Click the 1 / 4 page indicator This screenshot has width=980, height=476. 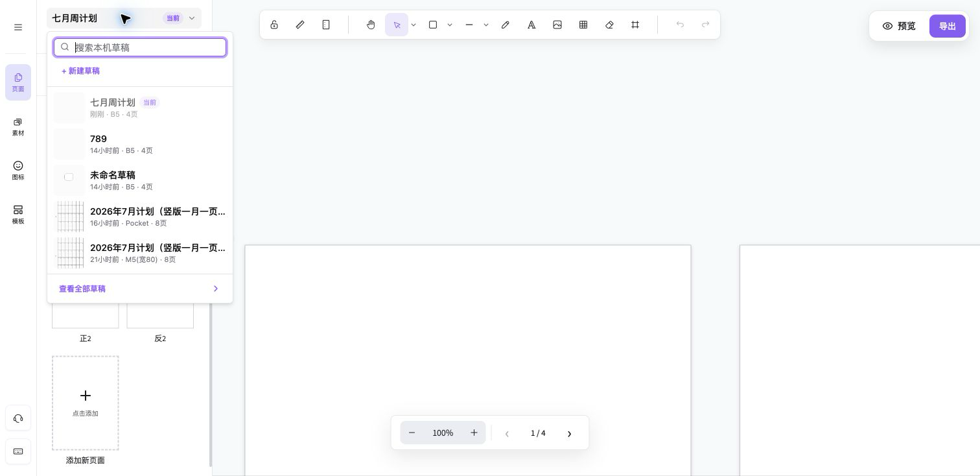tap(538, 433)
